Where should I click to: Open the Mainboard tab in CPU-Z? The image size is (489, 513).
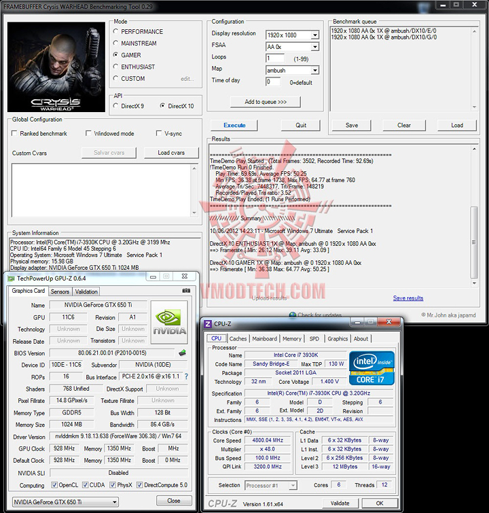click(264, 338)
